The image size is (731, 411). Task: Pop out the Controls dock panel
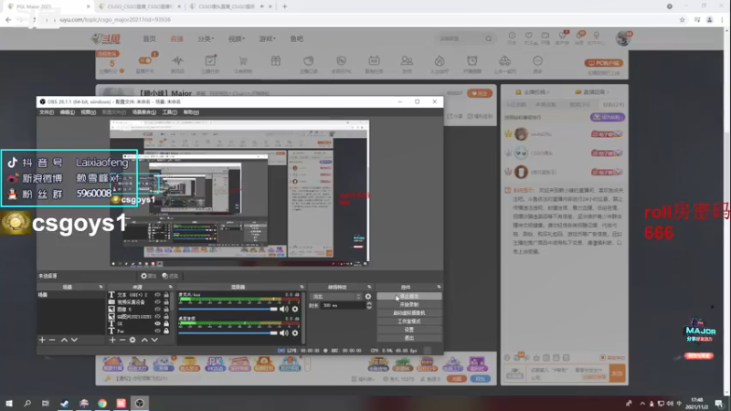(x=439, y=287)
